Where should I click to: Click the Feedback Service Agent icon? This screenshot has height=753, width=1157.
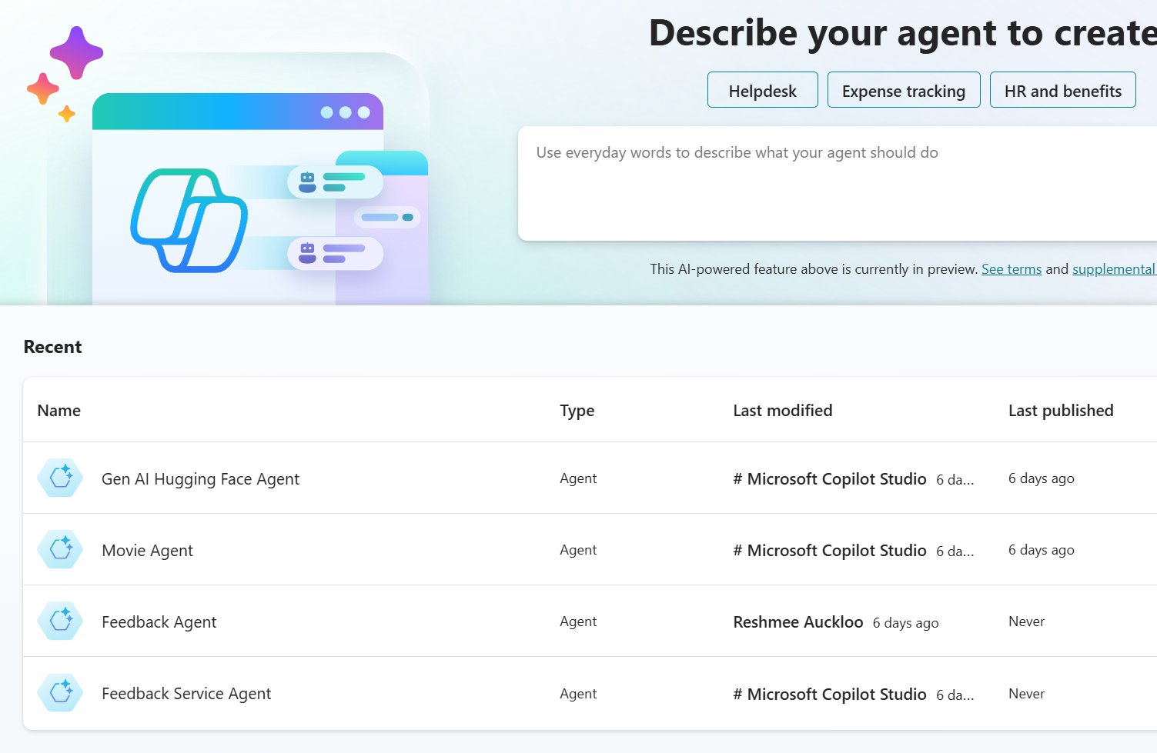point(60,693)
